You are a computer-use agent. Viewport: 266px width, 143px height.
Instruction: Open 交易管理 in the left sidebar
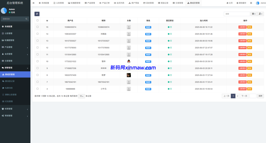(x=15, y=61)
